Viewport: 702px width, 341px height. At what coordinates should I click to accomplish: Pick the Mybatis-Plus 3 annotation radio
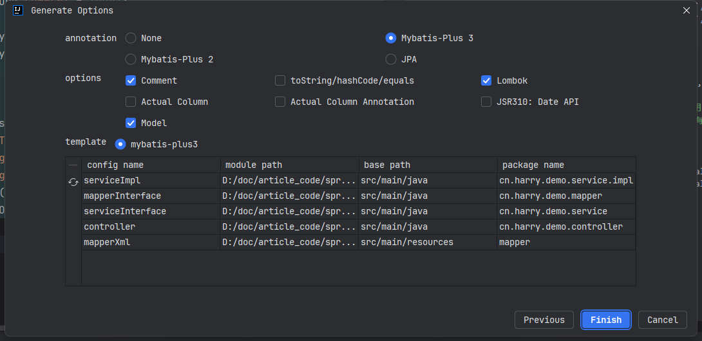click(391, 39)
